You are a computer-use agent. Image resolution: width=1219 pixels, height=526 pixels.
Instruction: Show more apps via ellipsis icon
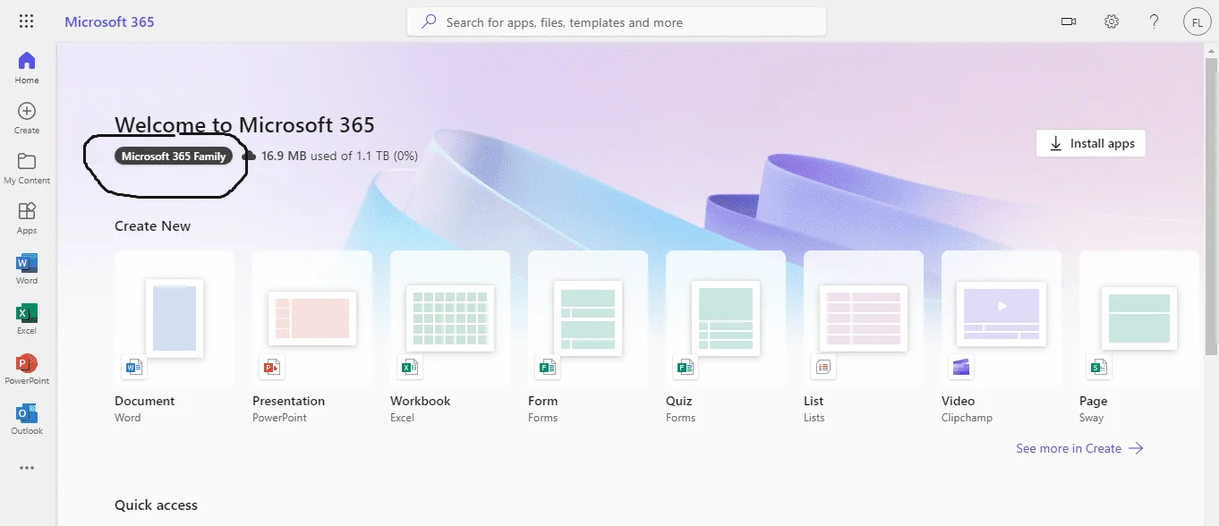(27, 468)
